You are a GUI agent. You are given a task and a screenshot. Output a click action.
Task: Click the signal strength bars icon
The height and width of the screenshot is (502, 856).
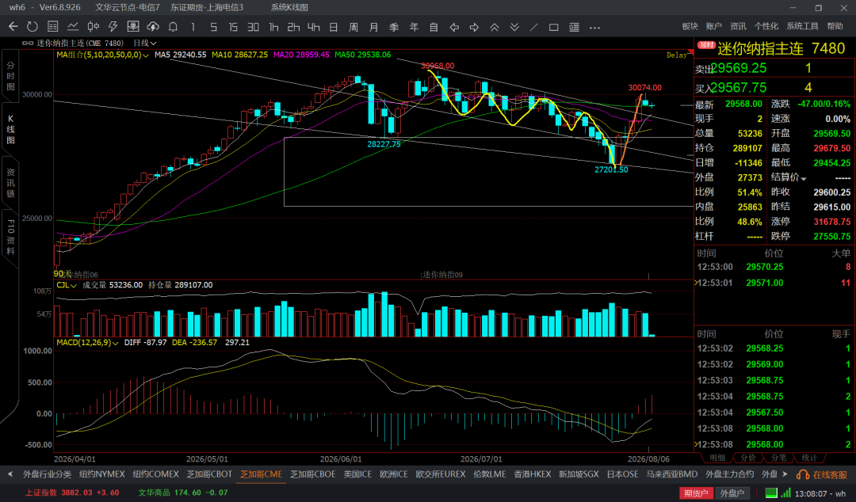click(785, 492)
